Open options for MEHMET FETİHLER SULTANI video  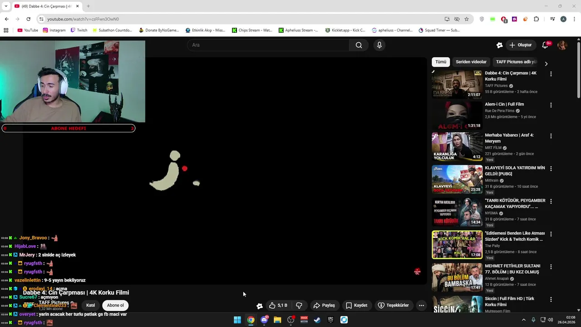pyautogui.click(x=551, y=267)
